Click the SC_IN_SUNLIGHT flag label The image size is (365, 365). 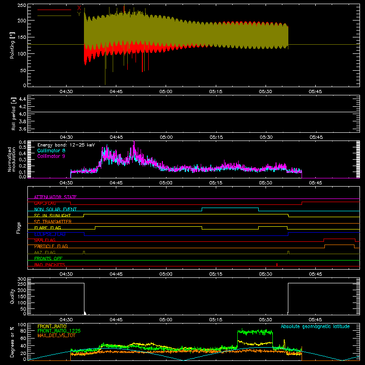[x=52, y=215]
